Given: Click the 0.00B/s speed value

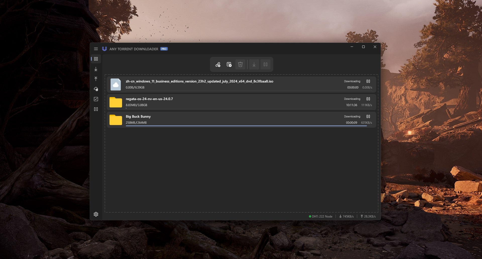Looking at the screenshot, I should point(367,88).
